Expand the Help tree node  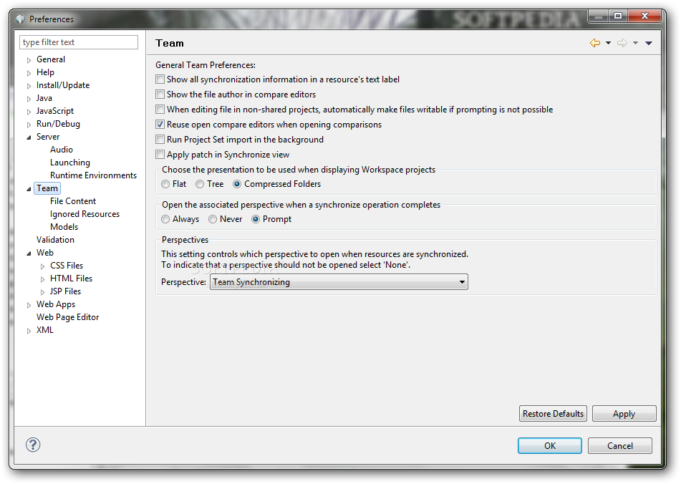pyautogui.click(x=29, y=73)
